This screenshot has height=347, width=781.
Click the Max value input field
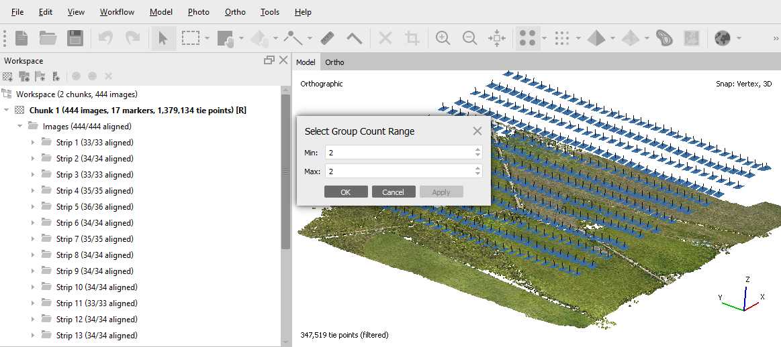[399, 171]
